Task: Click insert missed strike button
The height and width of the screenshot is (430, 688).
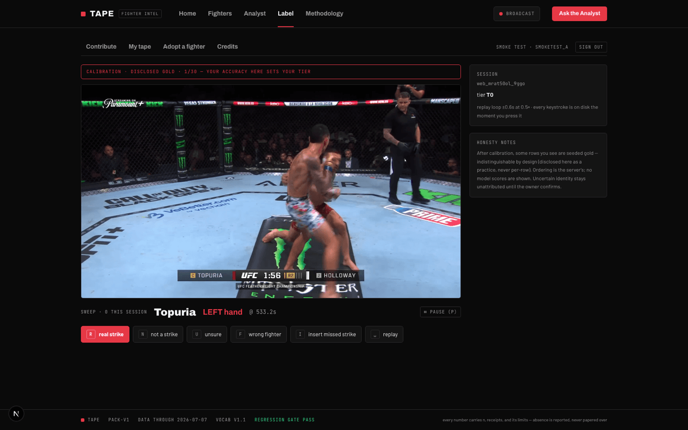Action: (x=326, y=334)
